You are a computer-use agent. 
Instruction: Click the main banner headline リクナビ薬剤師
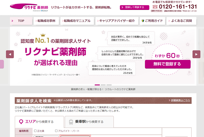pyautogui.click(x=55, y=52)
